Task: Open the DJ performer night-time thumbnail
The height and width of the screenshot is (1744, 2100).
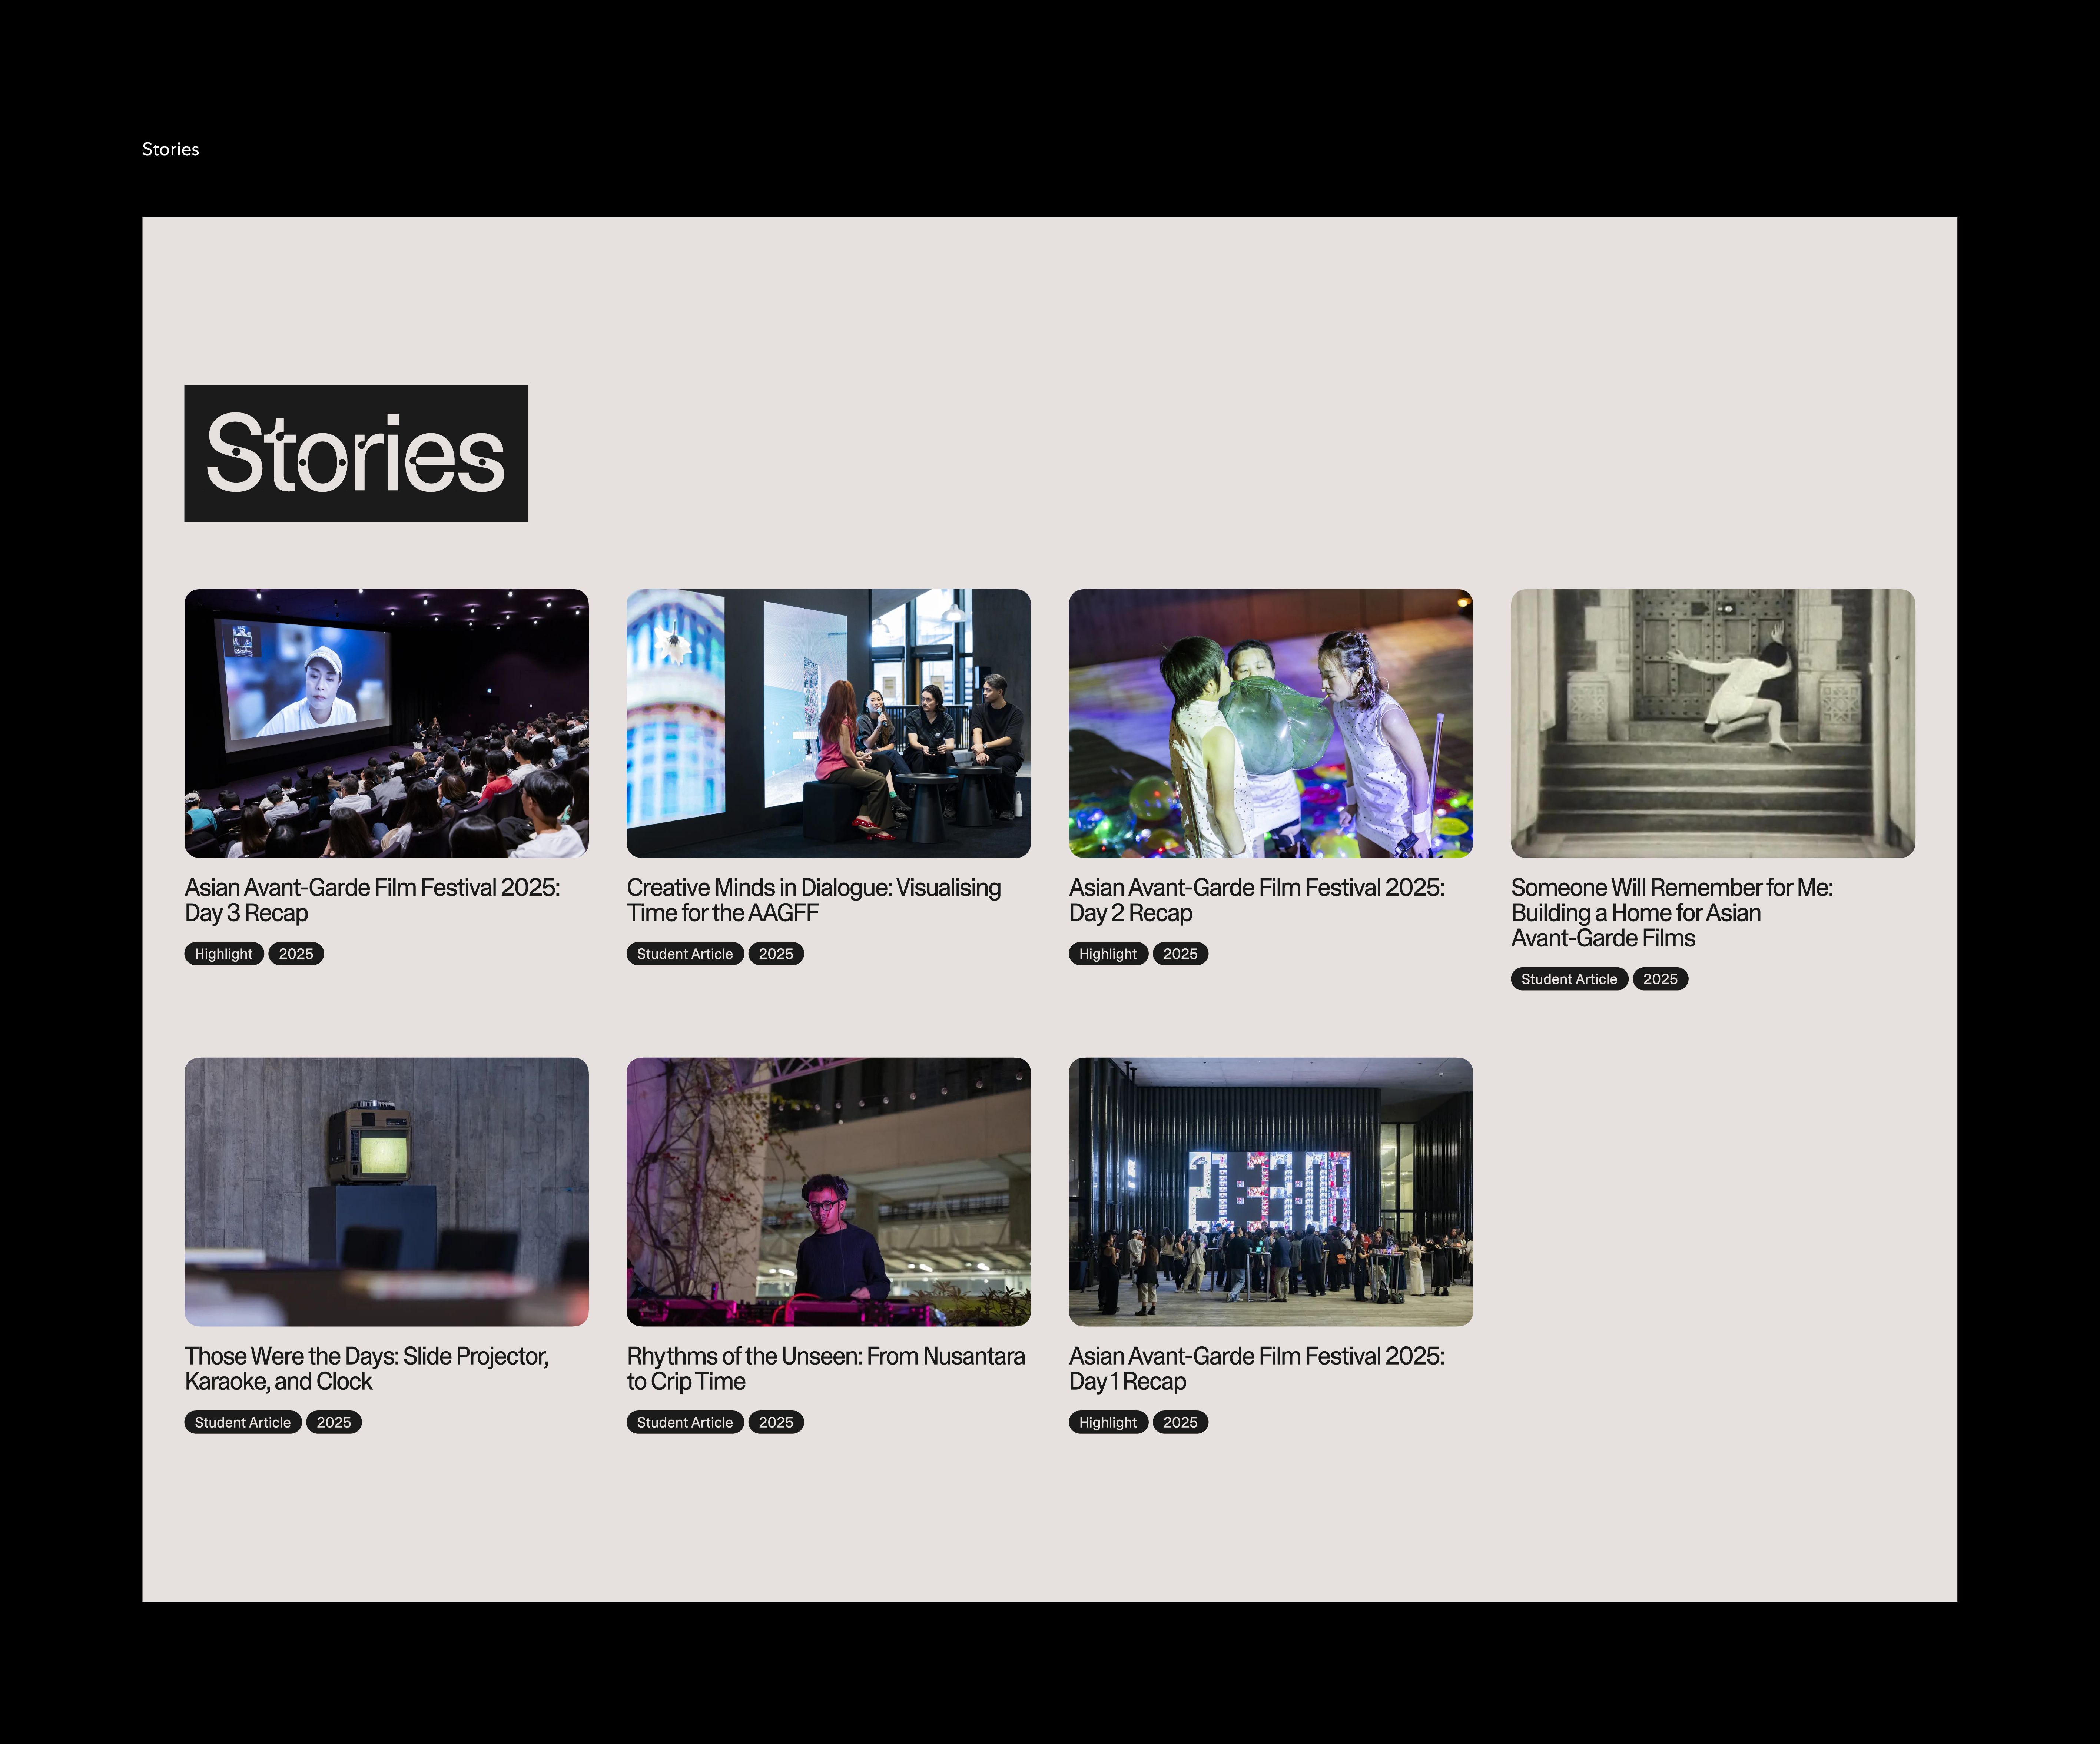Action: [x=828, y=1192]
